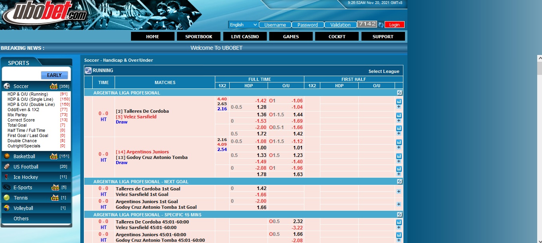
Task: Click the page scrollbar up arrow
Action: click(x=539, y=59)
